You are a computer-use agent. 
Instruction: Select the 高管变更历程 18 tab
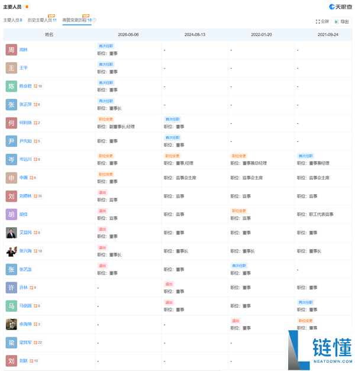coord(77,20)
